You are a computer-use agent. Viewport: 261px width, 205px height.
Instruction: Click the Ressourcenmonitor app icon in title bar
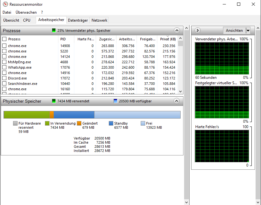pos(5,4)
